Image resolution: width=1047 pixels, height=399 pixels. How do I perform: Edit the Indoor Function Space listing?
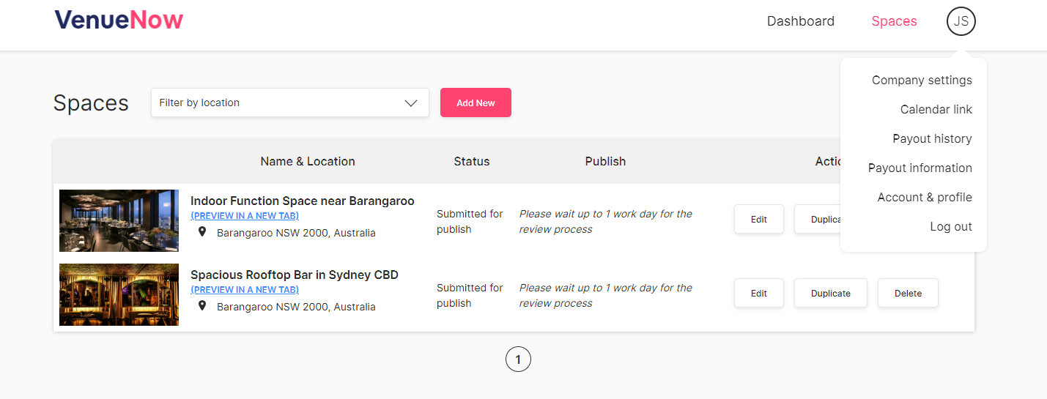click(x=759, y=219)
